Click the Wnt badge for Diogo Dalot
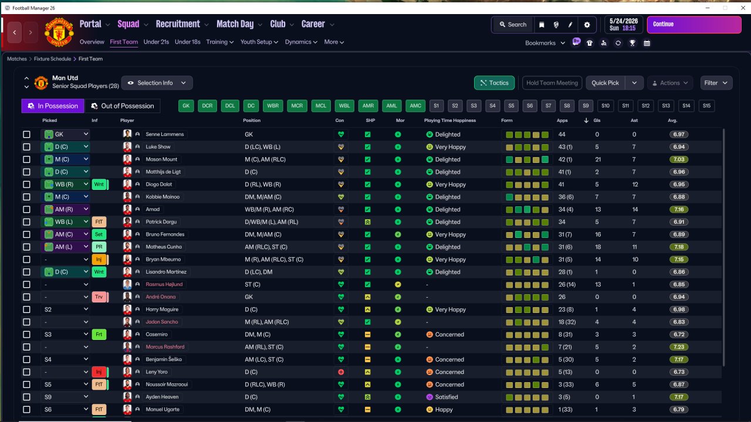This screenshot has width=751, height=422. coord(100,185)
